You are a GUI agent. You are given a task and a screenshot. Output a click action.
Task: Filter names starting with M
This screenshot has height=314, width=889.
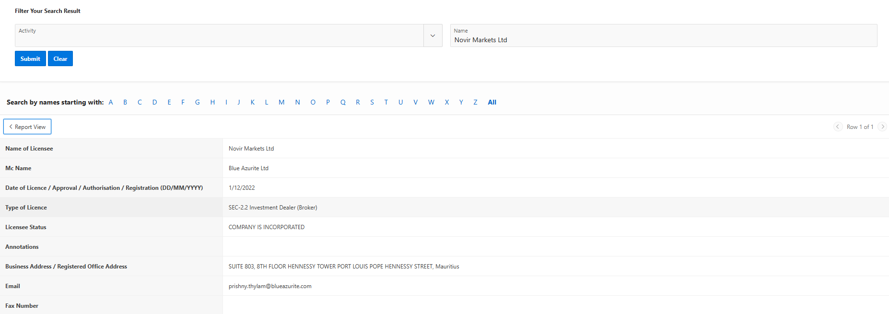pos(281,102)
